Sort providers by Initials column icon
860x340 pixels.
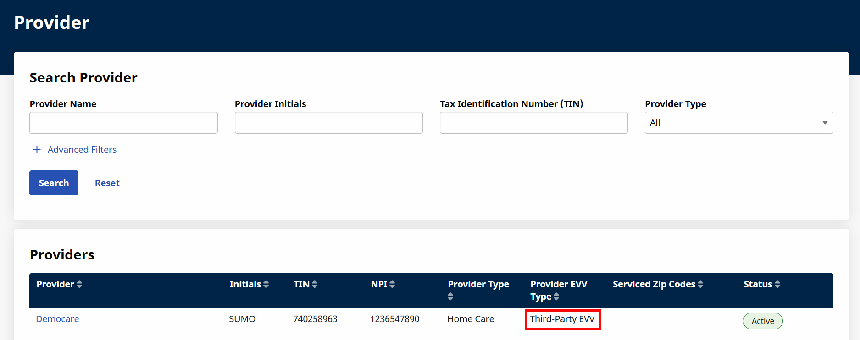point(266,284)
